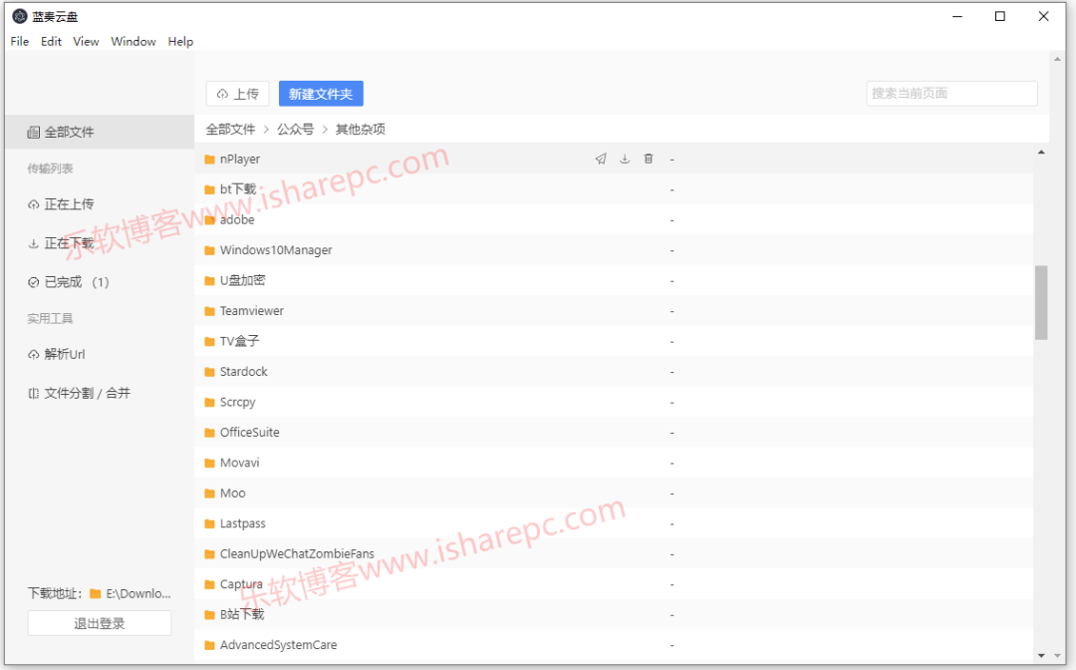Click the folder icon beside adobe
This screenshot has height=670, width=1076.
pos(210,219)
